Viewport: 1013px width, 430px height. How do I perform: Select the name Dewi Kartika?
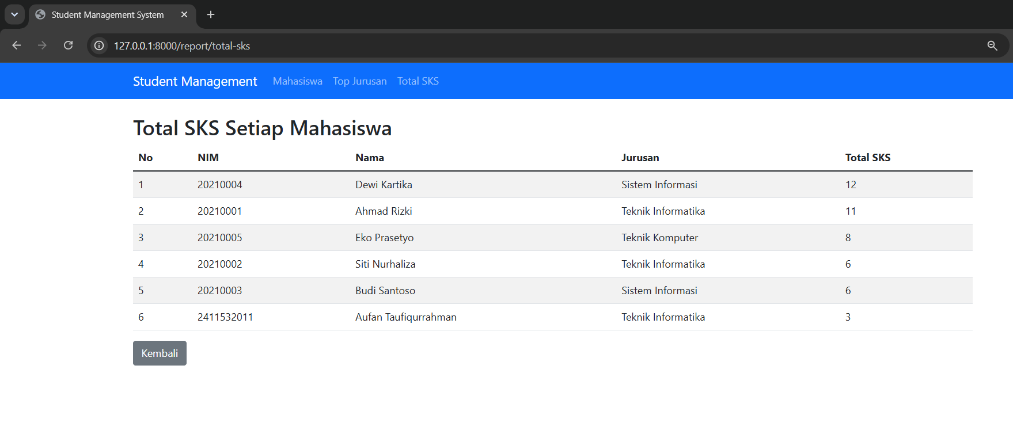click(384, 185)
